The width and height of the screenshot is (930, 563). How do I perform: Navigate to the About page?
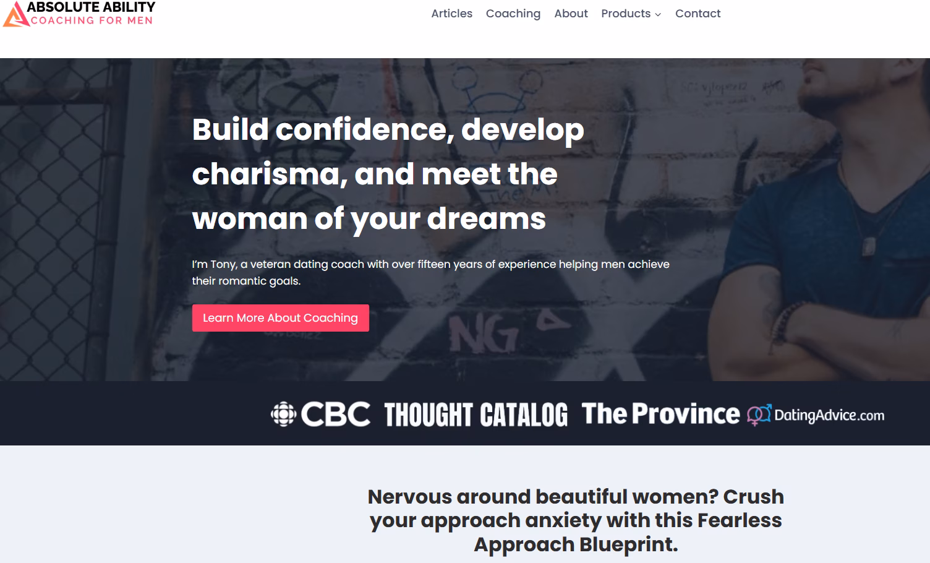pyautogui.click(x=571, y=14)
